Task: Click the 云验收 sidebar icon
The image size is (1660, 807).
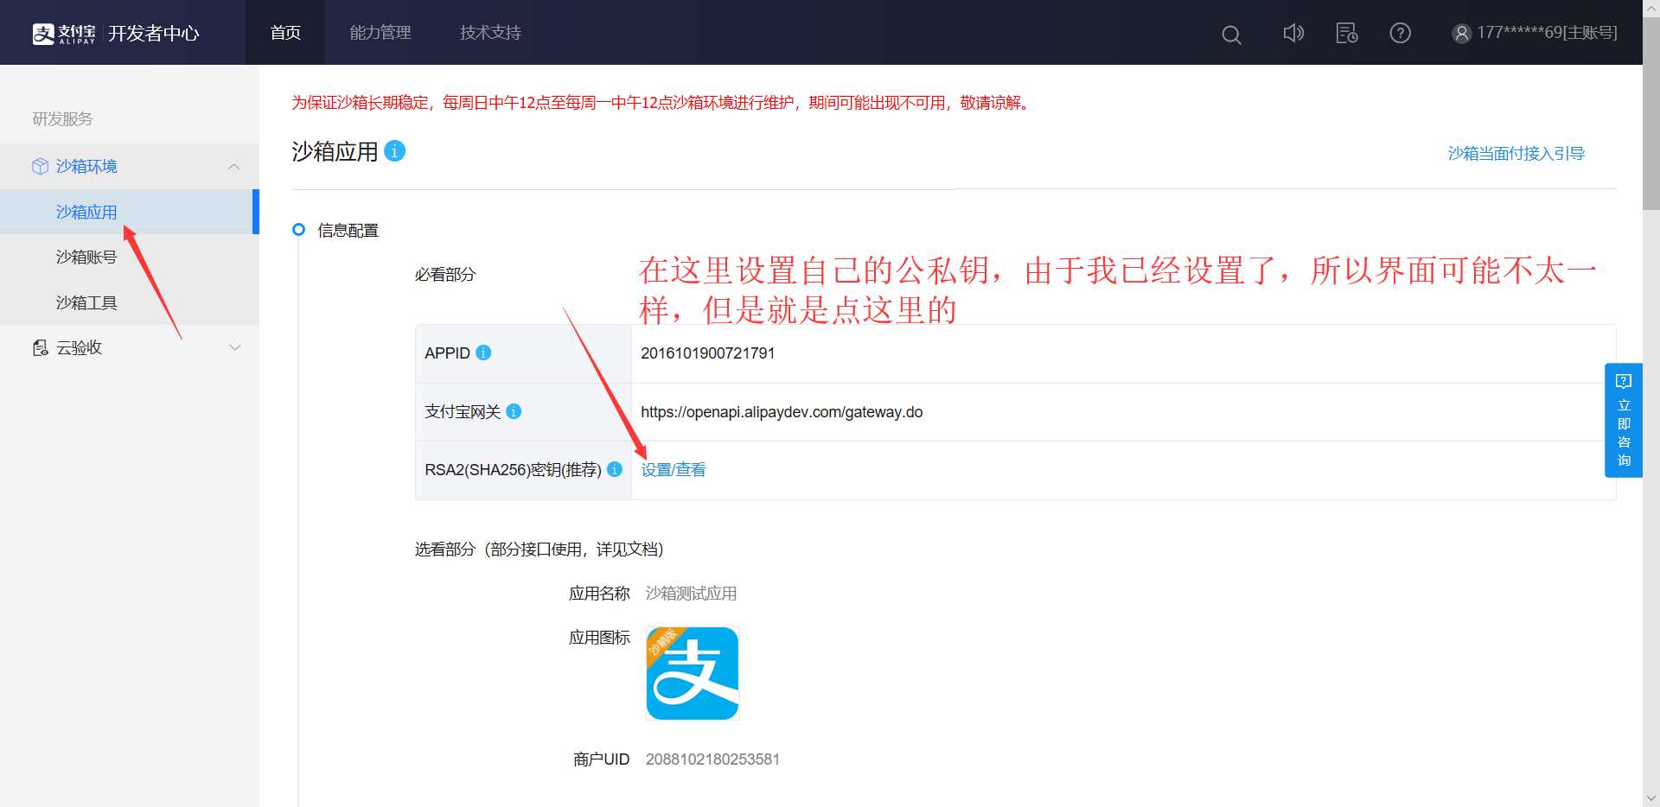Action: point(39,347)
